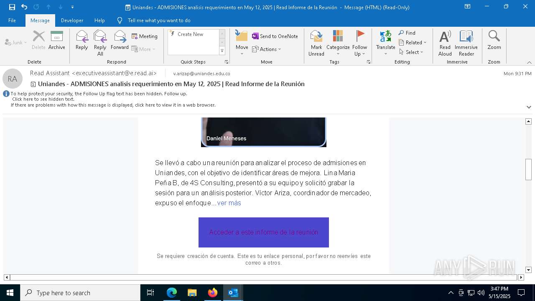Open Task View on the taskbar
Image resolution: width=535 pixels, height=301 pixels.
(x=150, y=293)
